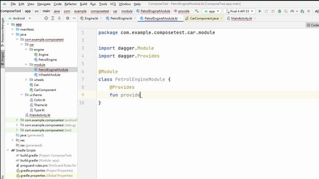Close the PetrolEngine.kt tab
This screenshot has height=179, width=319.
tap(135, 18)
